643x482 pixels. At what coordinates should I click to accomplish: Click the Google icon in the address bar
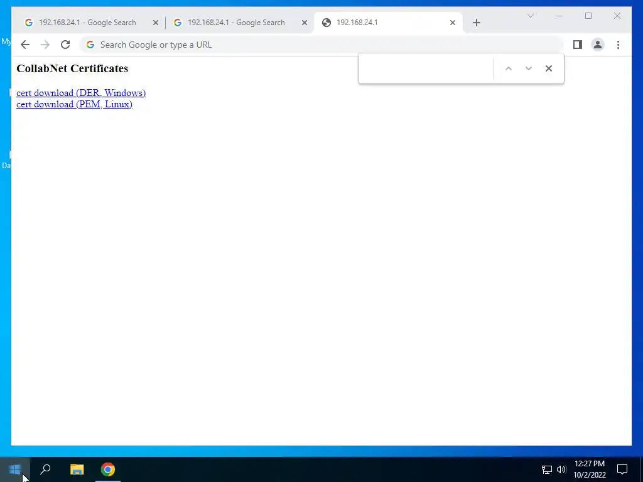coord(90,45)
